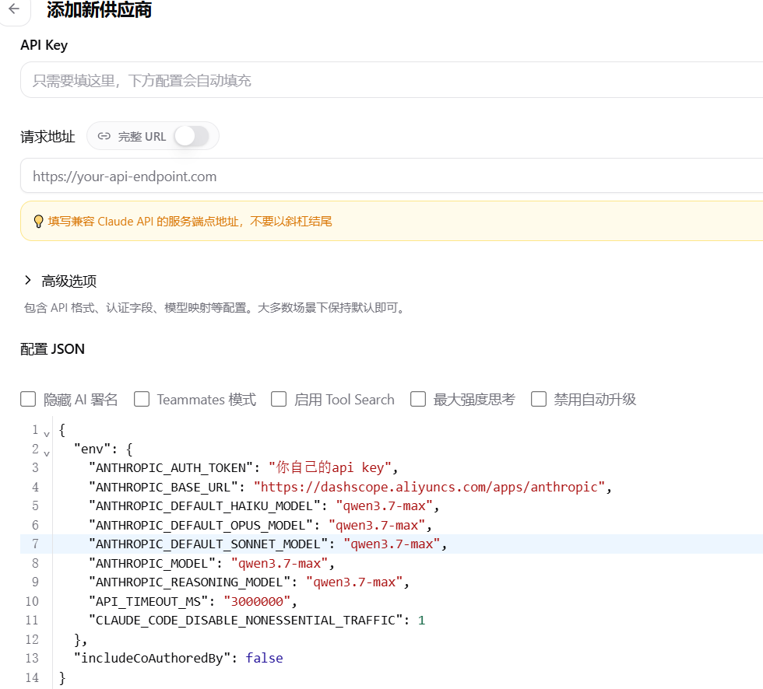The image size is (763, 689).
Task: Check the 隐藏 AI 署名 checkbox
Action: coord(28,400)
